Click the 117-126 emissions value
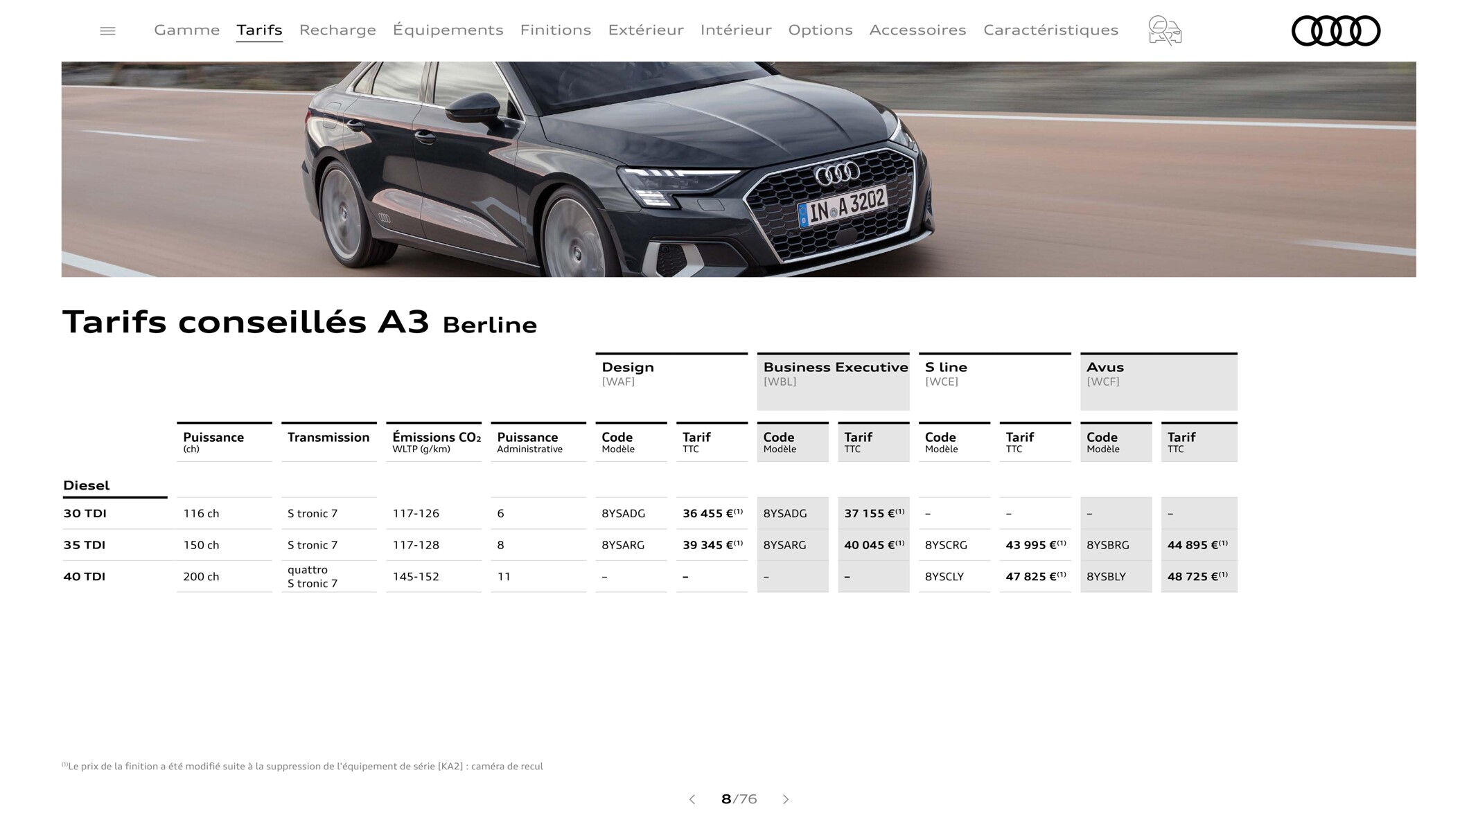This screenshot has height=831, width=1478. click(416, 513)
